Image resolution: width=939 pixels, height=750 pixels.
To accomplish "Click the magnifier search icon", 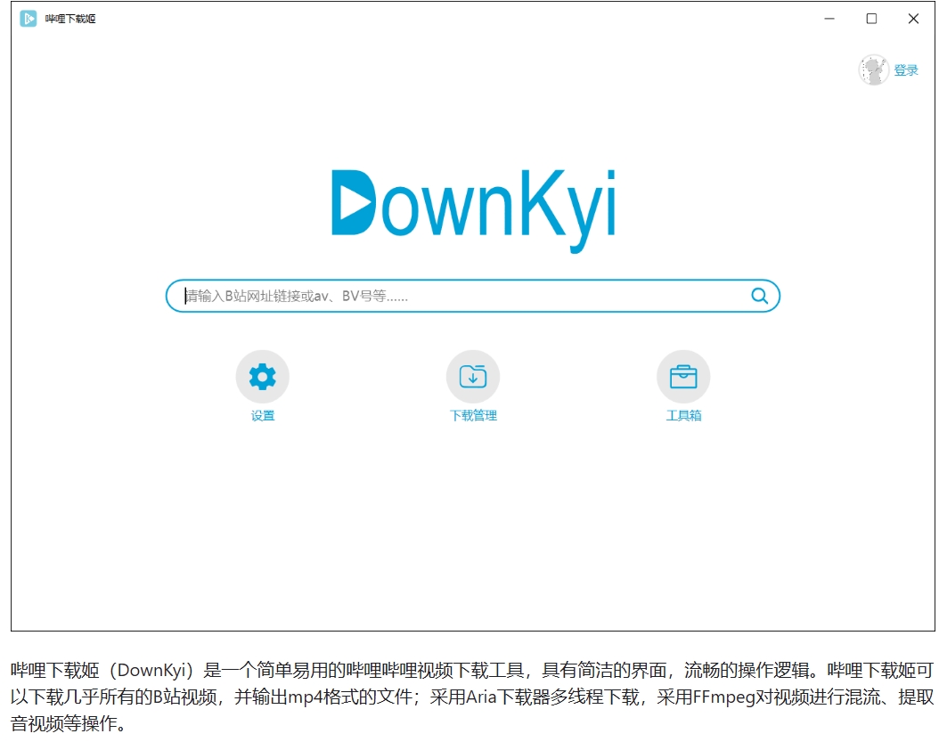I will click(x=759, y=296).
